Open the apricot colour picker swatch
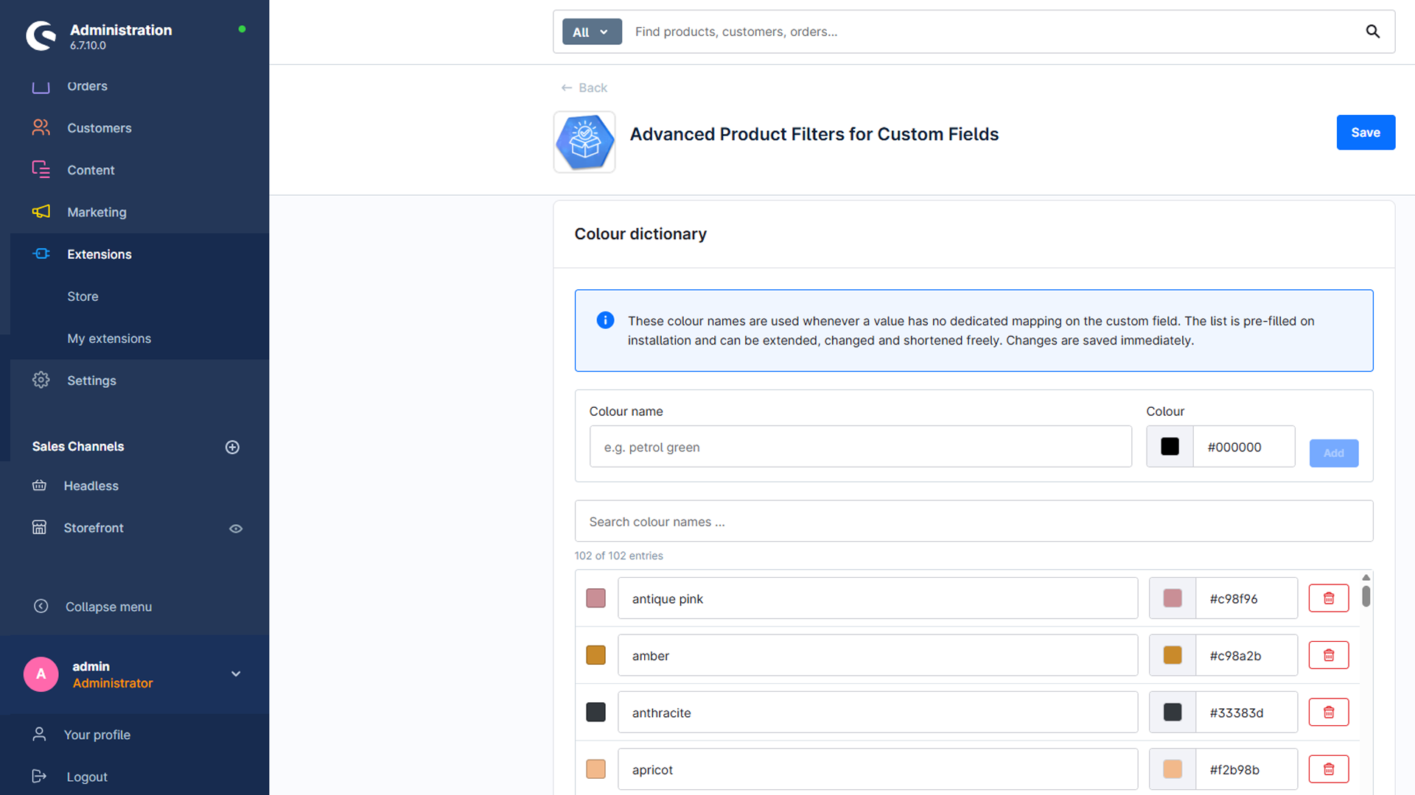Screen dimensions: 1415x795 tap(1172, 768)
